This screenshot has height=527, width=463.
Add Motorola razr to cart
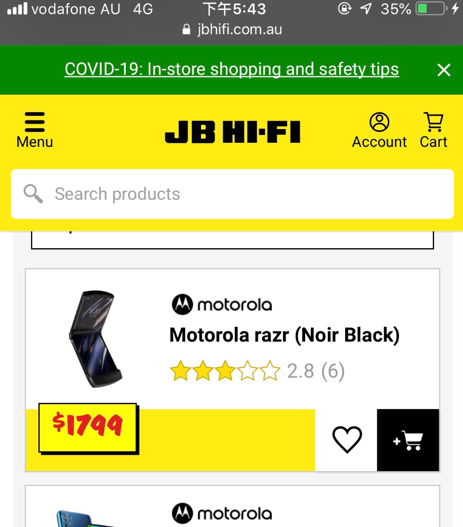[408, 440]
